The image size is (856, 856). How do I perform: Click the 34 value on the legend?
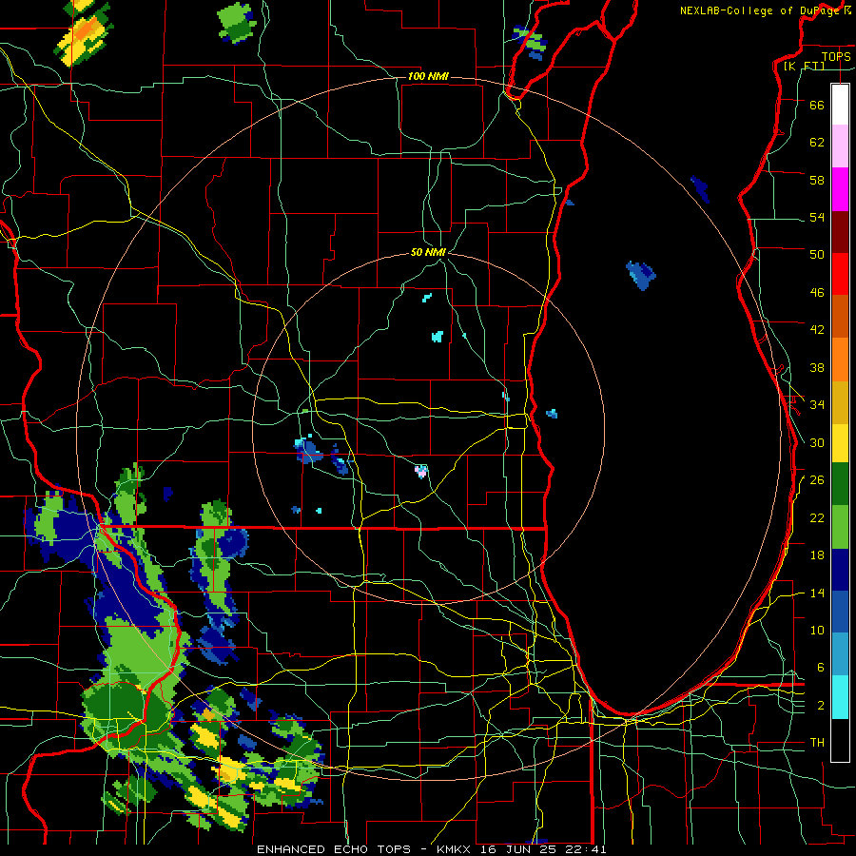point(817,405)
